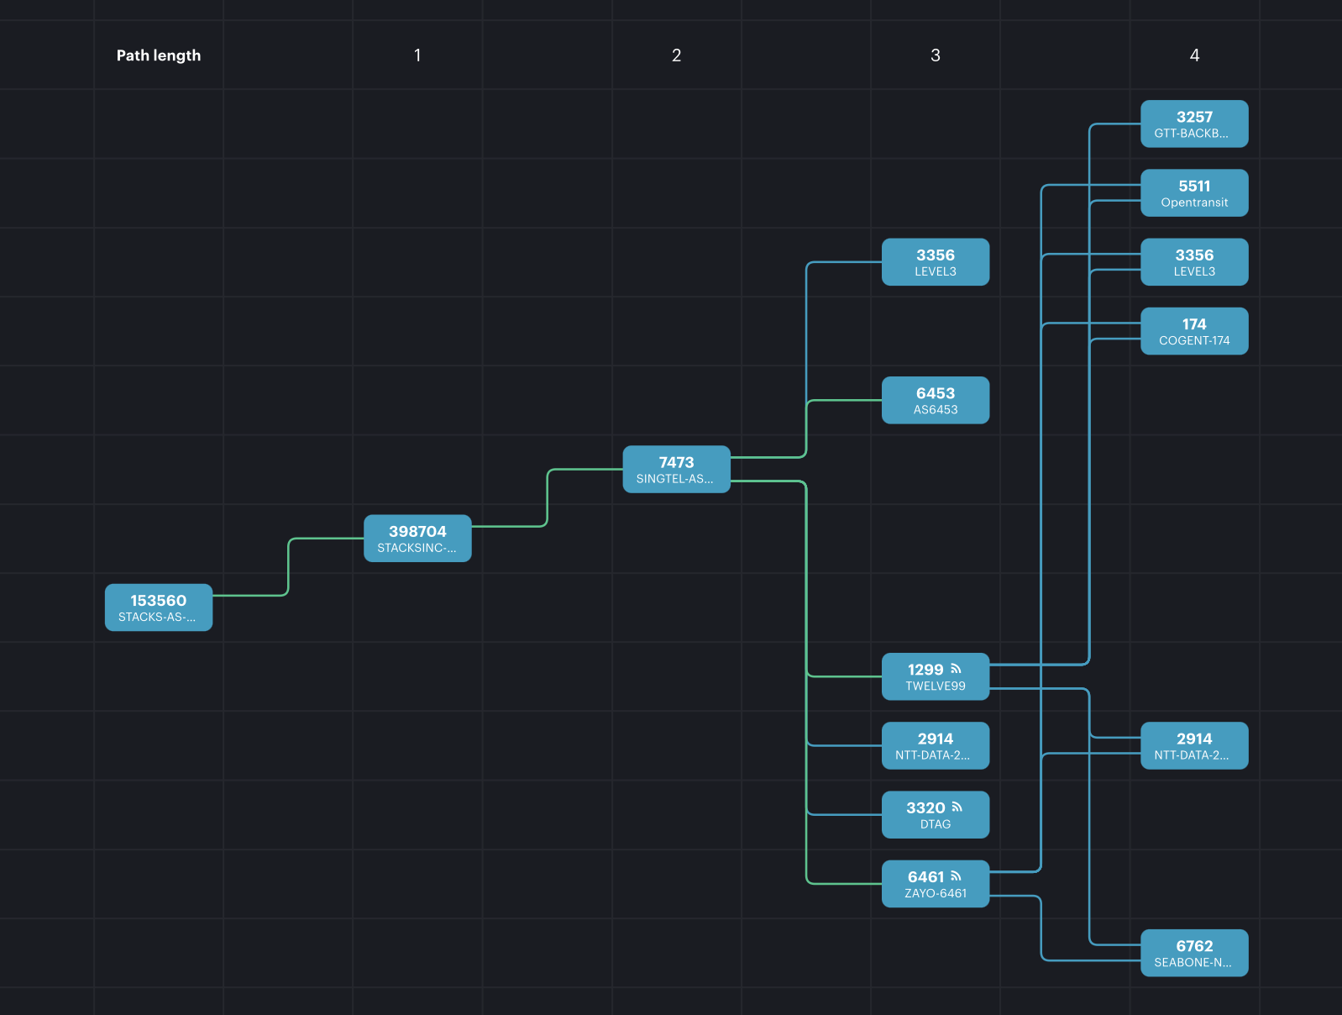Viewport: 1342px width, 1015px height.
Task: Select node 398704 STACKSINC
Action: [x=417, y=539]
